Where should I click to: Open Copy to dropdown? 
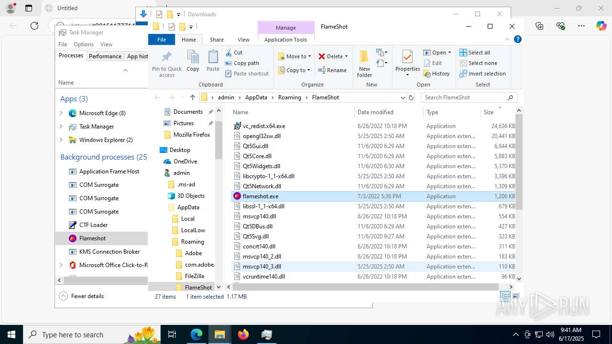295,70
